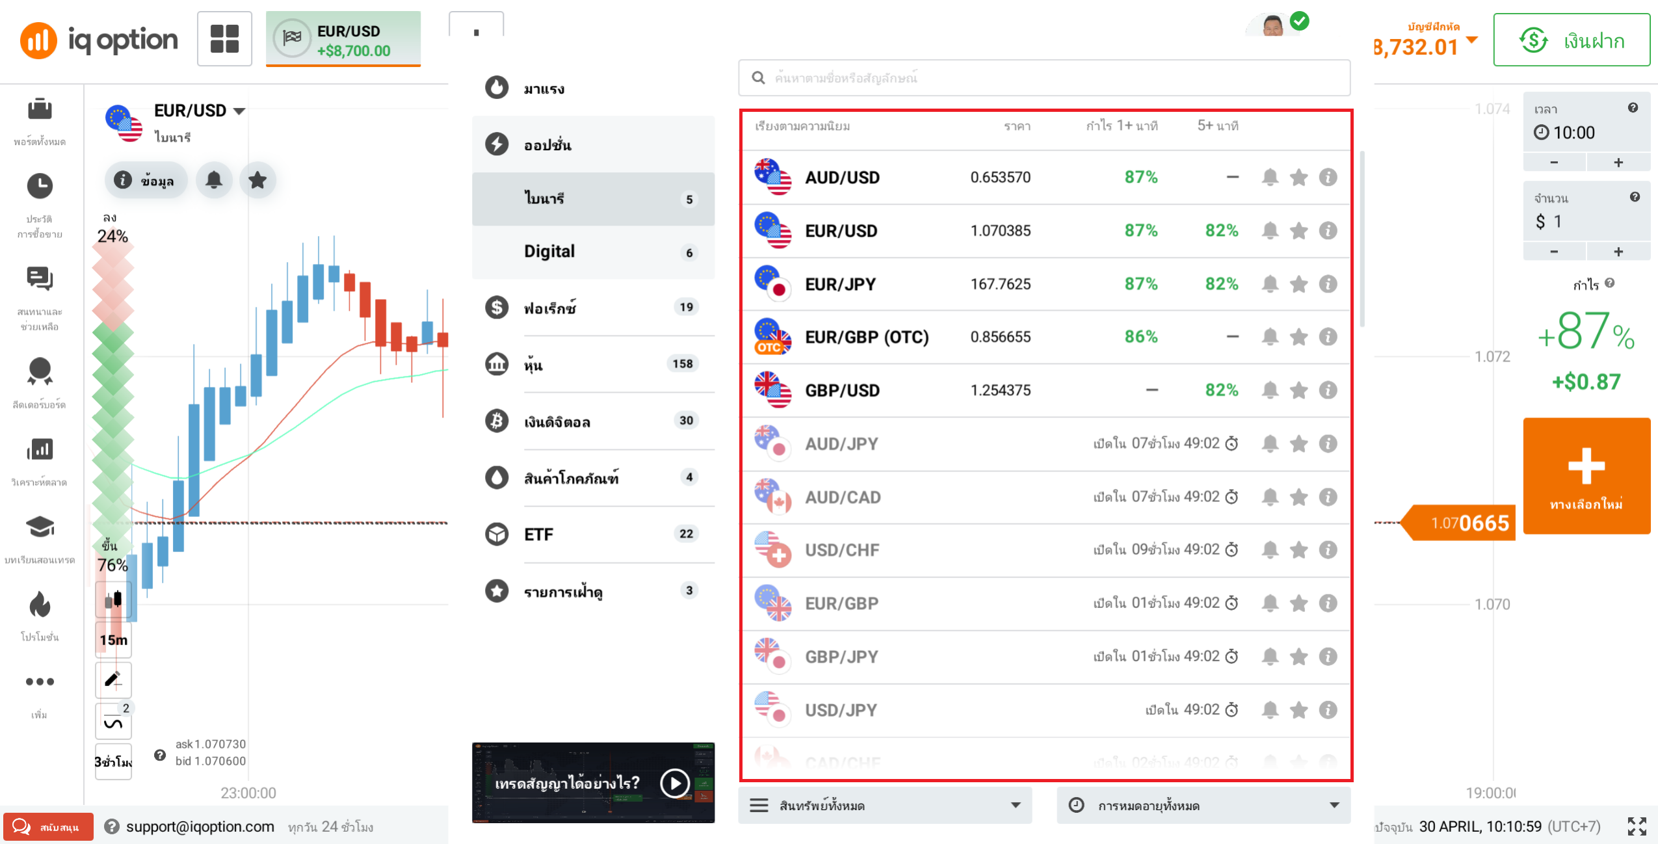Screen dimensions: 1658x844
Task: Click the profit help question icon
Action: (x=1610, y=283)
